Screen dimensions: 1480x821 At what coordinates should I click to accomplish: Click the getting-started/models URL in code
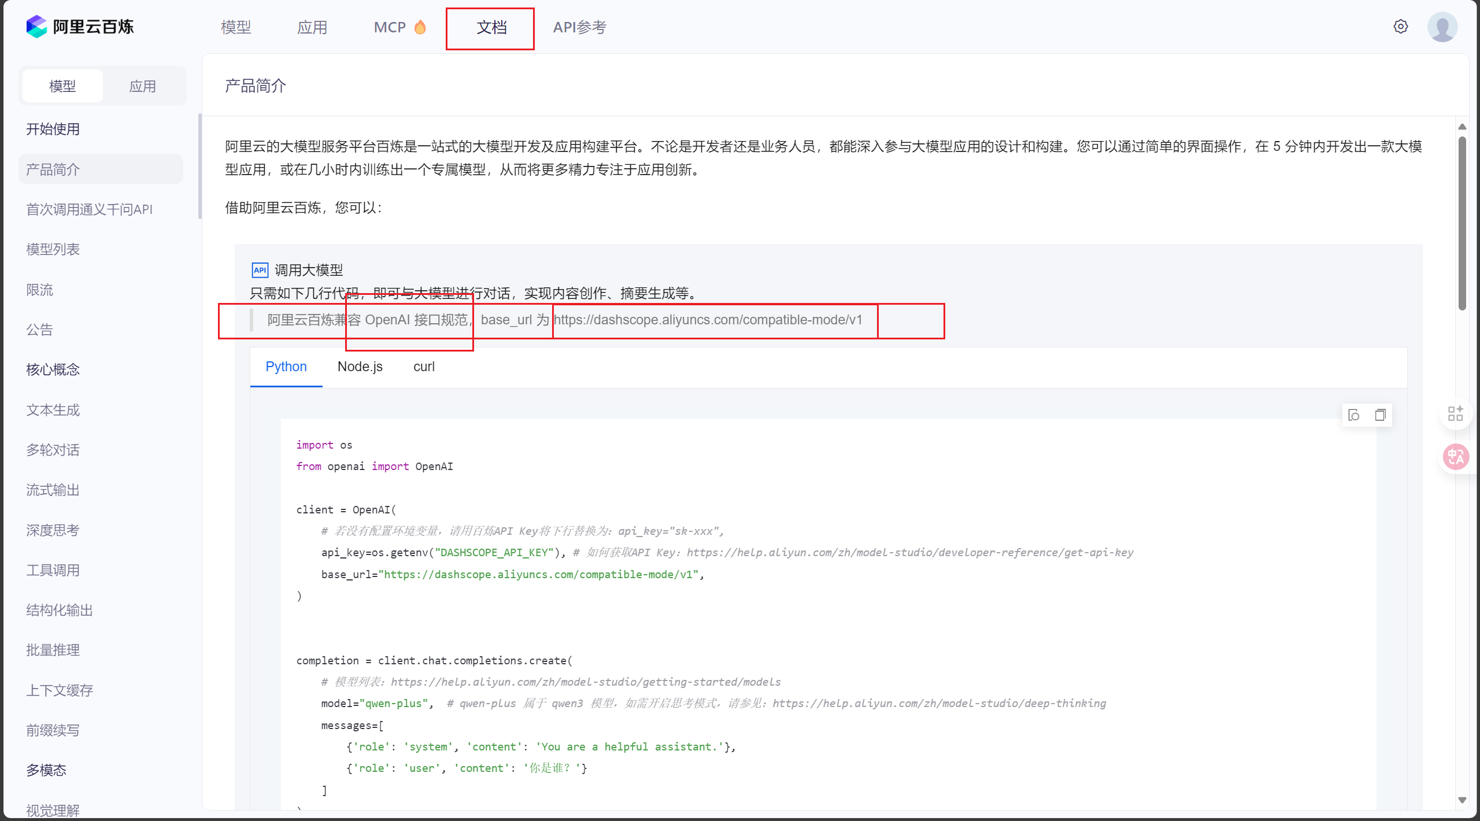pyautogui.click(x=586, y=682)
